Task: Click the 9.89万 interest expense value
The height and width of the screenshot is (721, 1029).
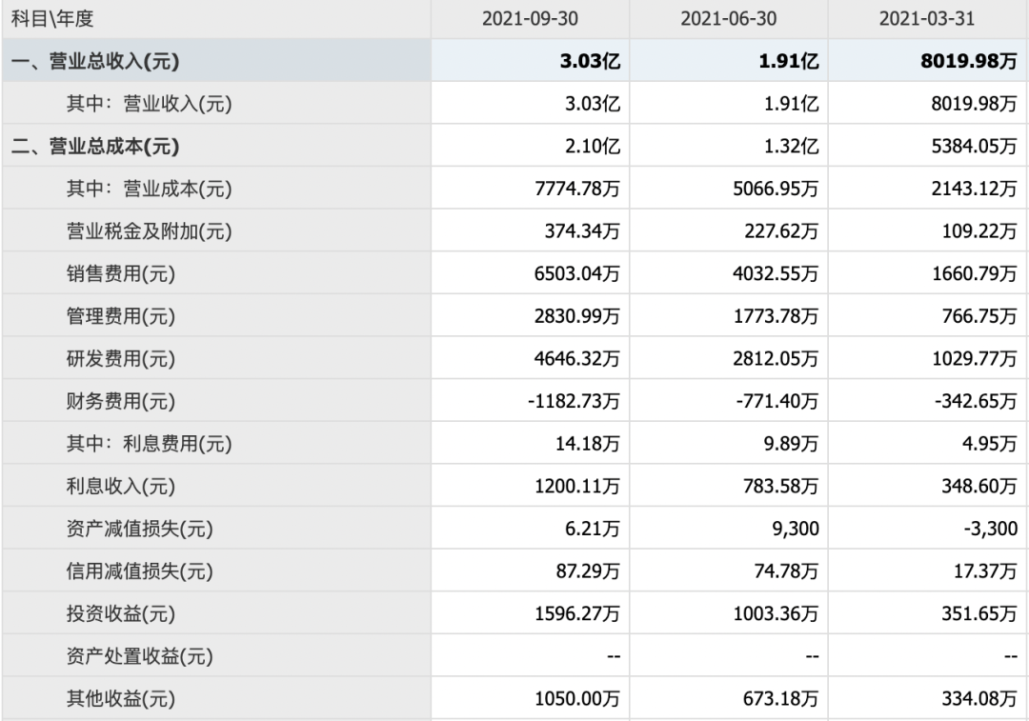Action: (x=791, y=444)
